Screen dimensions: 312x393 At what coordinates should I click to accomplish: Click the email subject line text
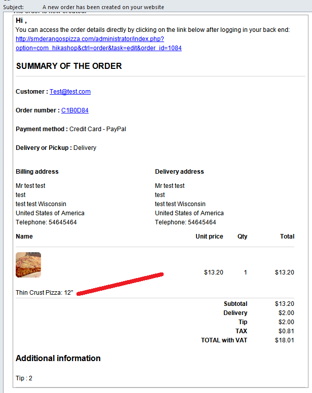(x=103, y=7)
